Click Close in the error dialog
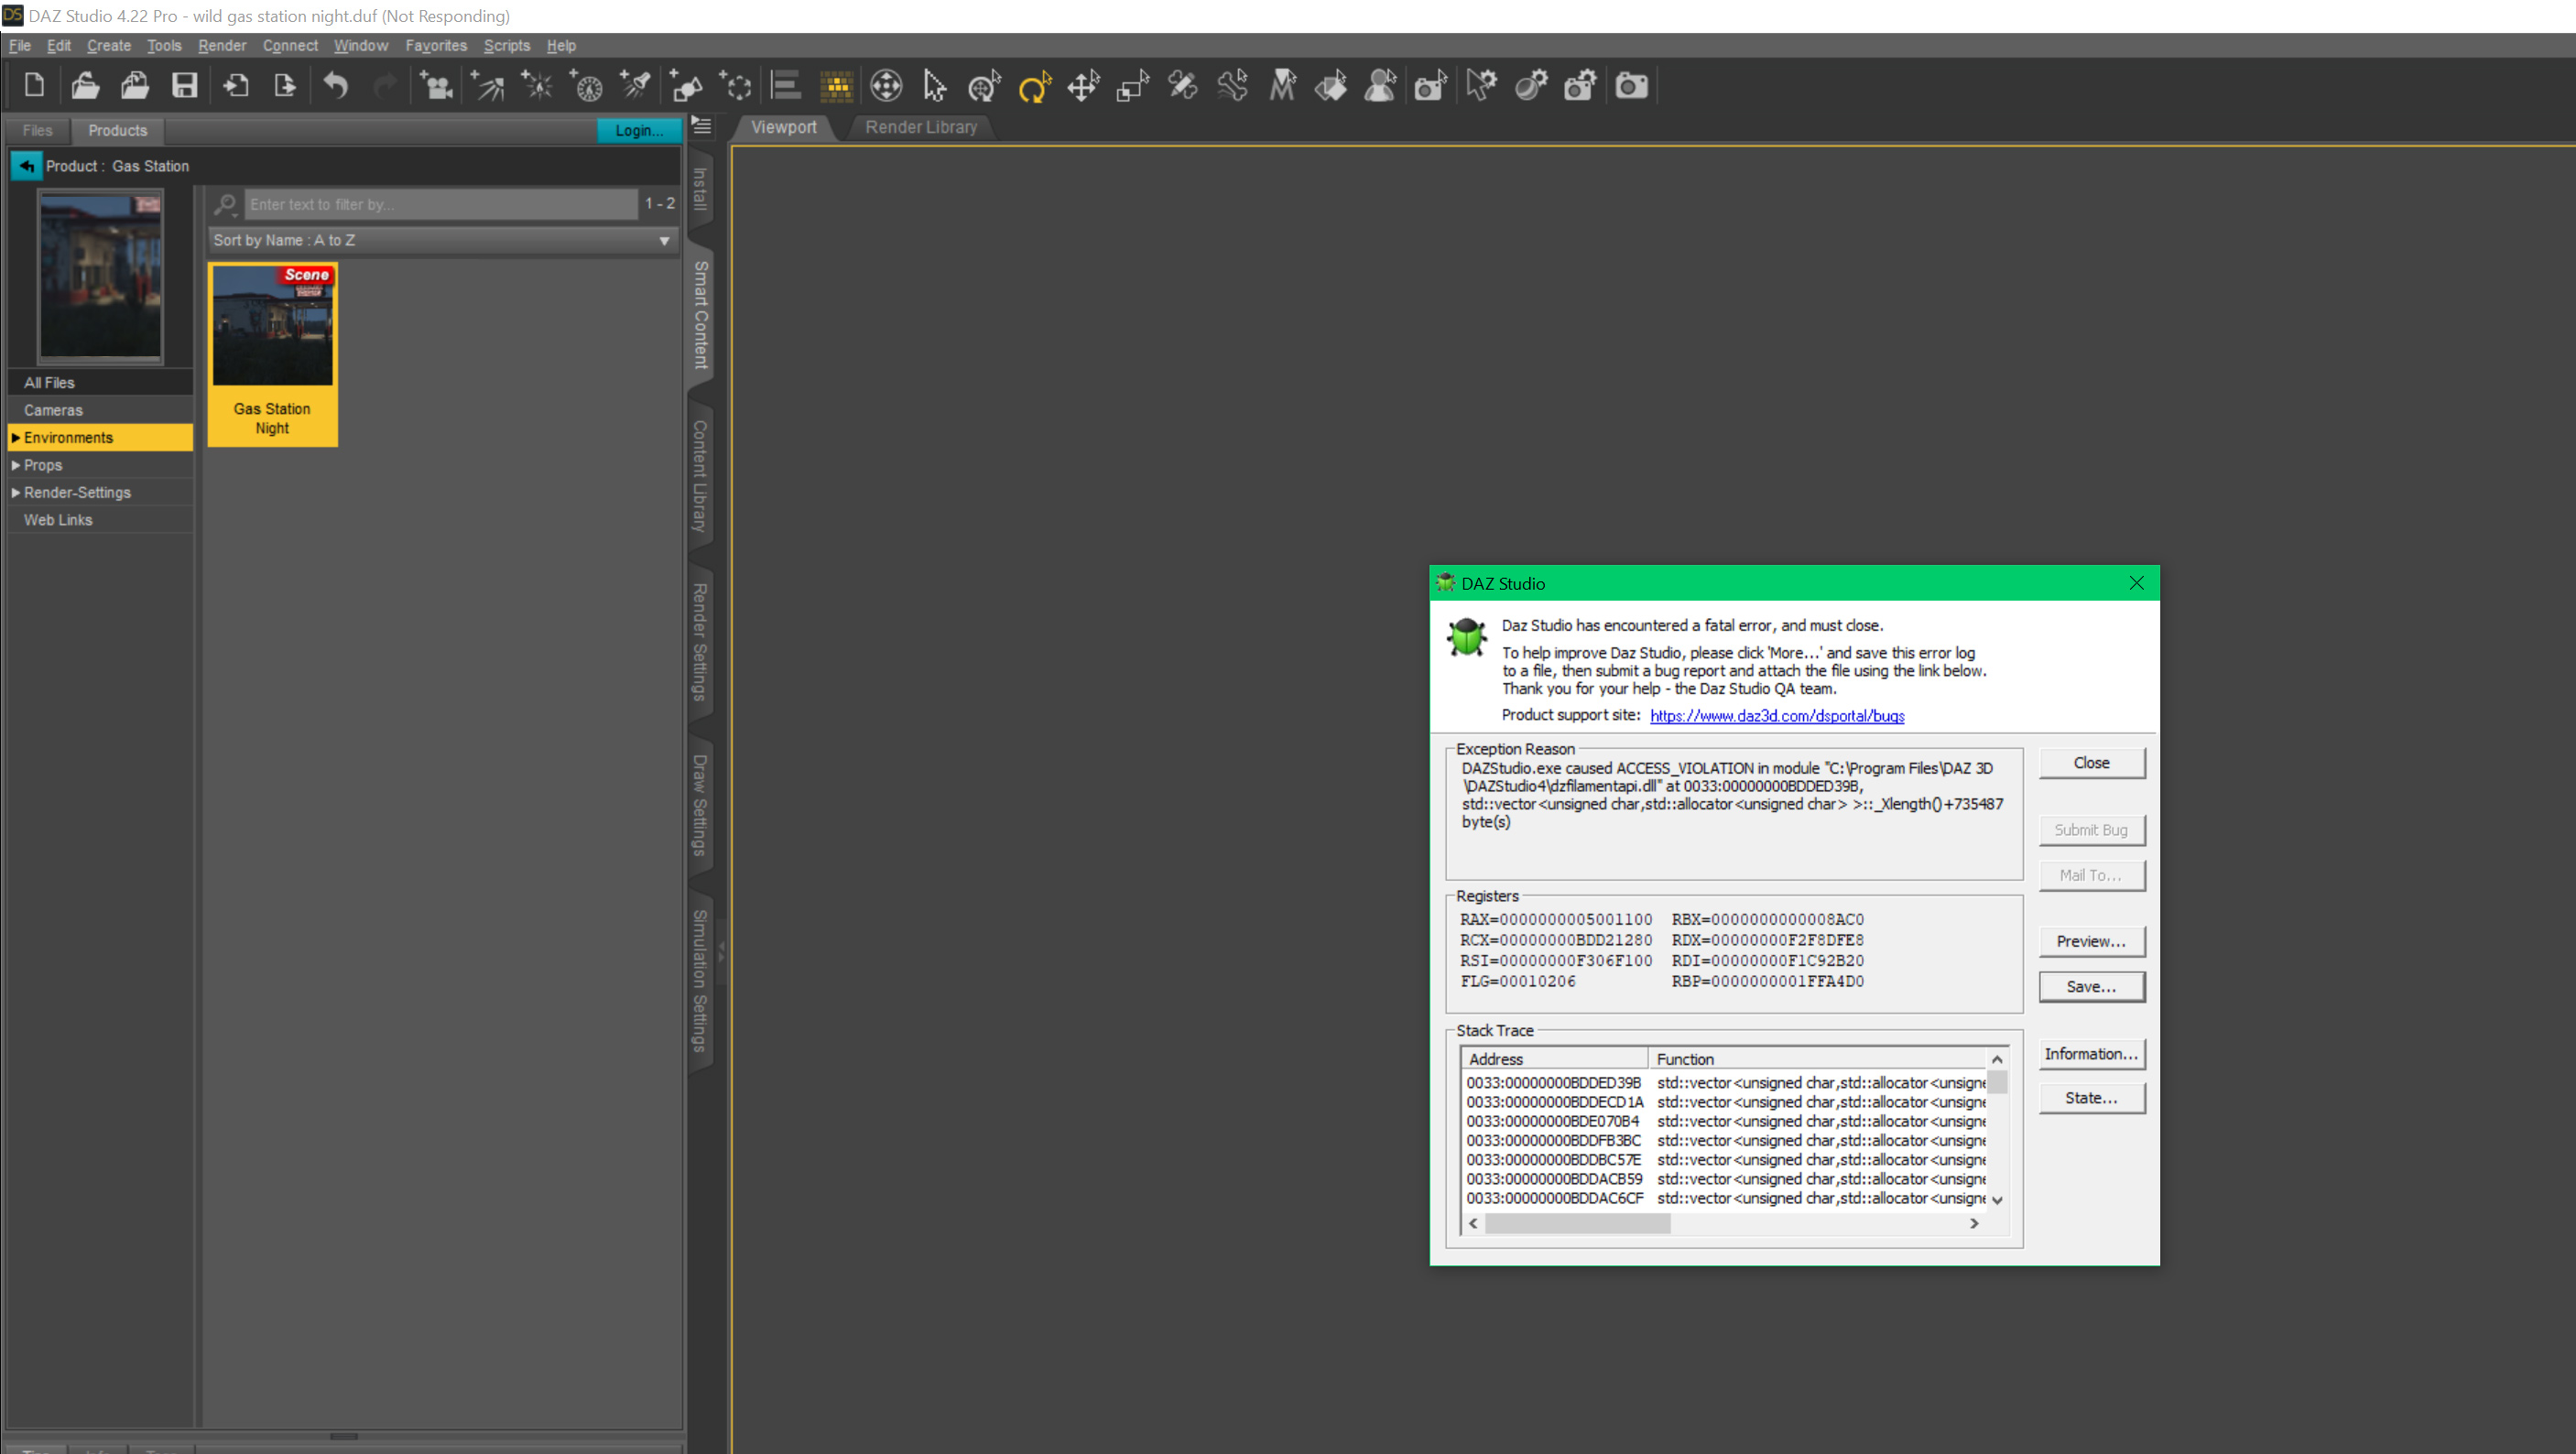2576x1454 pixels. pyautogui.click(x=2091, y=763)
